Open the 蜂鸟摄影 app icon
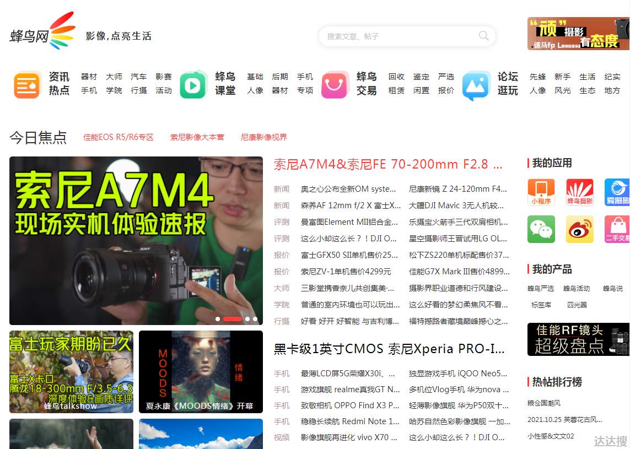 (580, 192)
